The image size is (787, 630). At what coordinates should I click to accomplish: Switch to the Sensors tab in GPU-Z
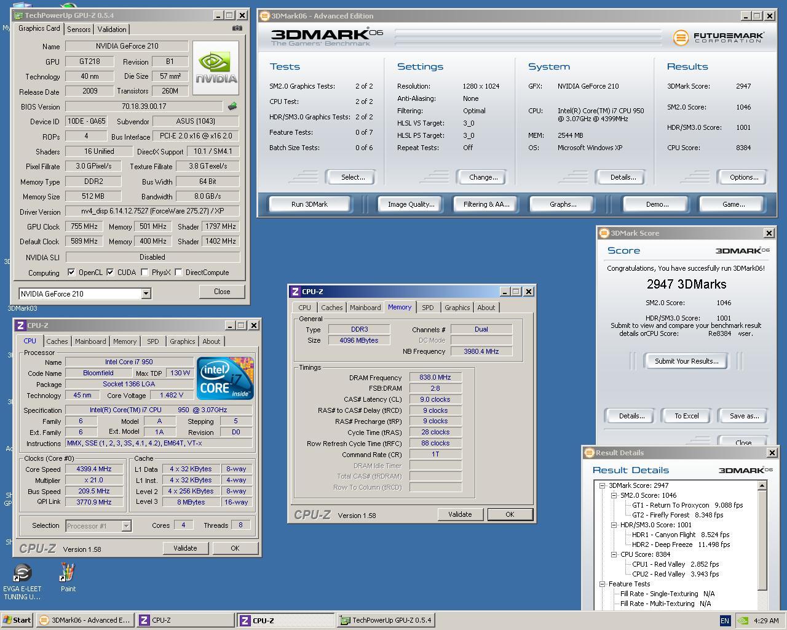pos(79,30)
